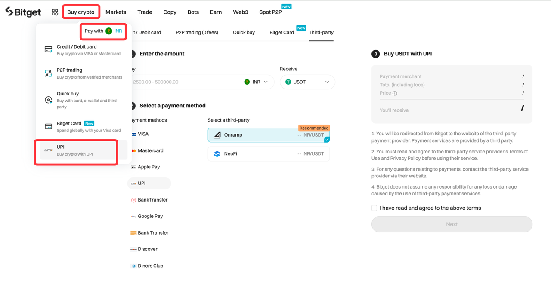Choose NeoFi as third-party provider
Image resolution: width=551 pixels, height=287 pixels.
pyautogui.click(x=269, y=153)
